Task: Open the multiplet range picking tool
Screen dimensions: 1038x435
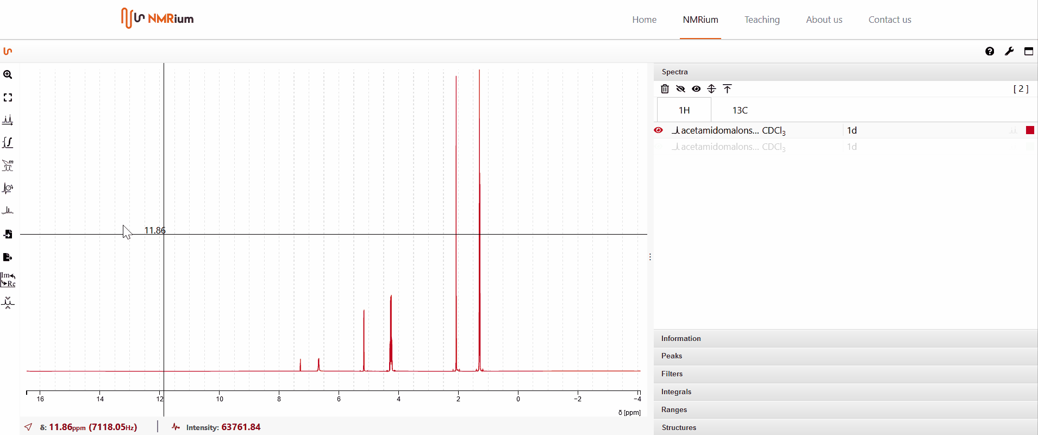Action: click(8, 166)
